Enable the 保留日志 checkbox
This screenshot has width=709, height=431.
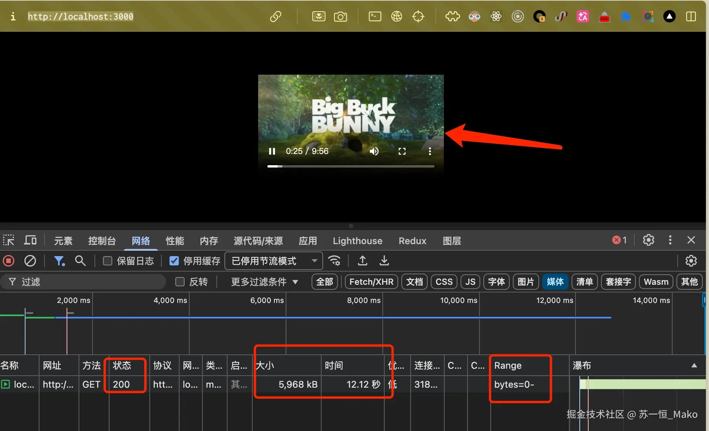(108, 261)
